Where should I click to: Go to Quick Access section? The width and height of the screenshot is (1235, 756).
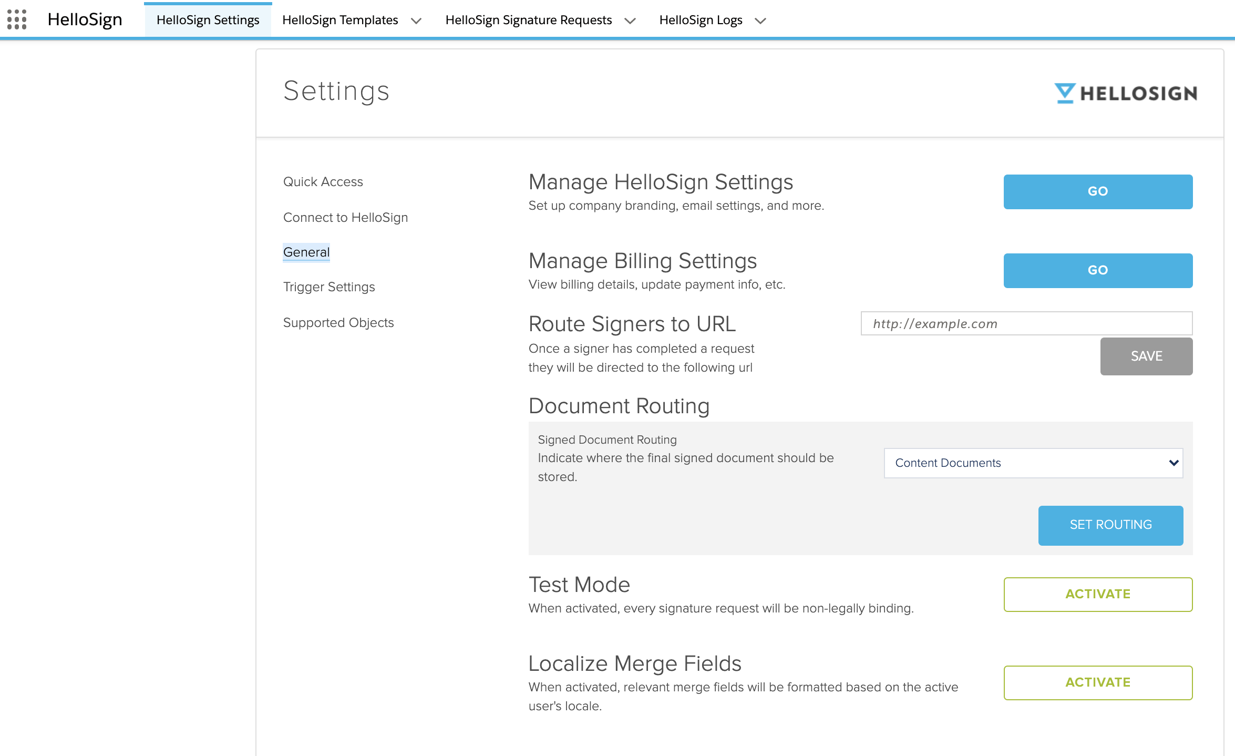click(323, 181)
